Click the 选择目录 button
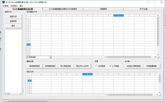This screenshot has height=102, width=166. coord(13,21)
